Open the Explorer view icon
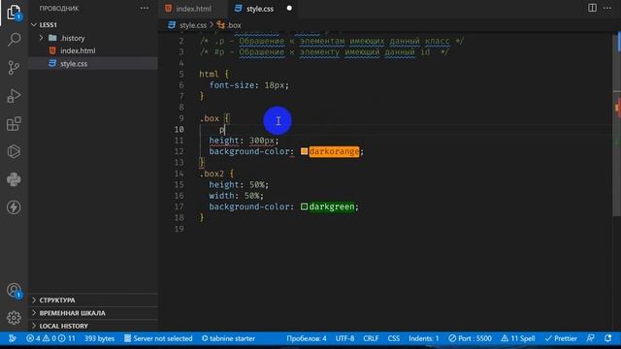 point(14,12)
